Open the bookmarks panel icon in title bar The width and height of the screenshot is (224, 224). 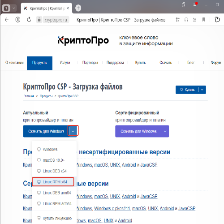point(183,4)
